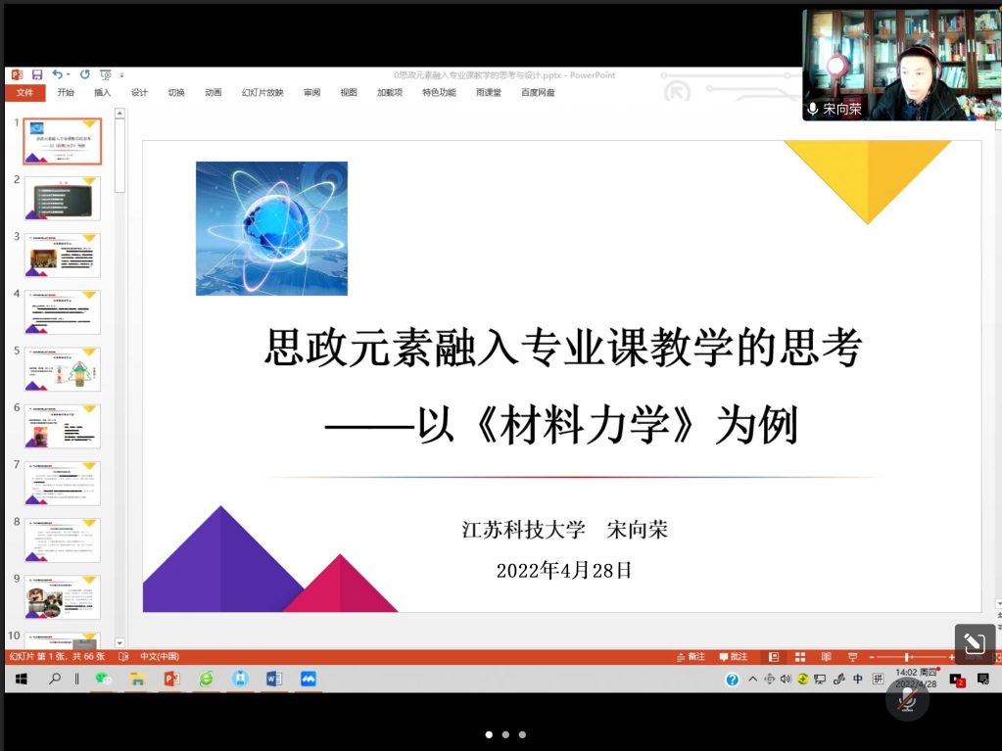
Task: Click Fit slide to window button
Action: pos(996,656)
